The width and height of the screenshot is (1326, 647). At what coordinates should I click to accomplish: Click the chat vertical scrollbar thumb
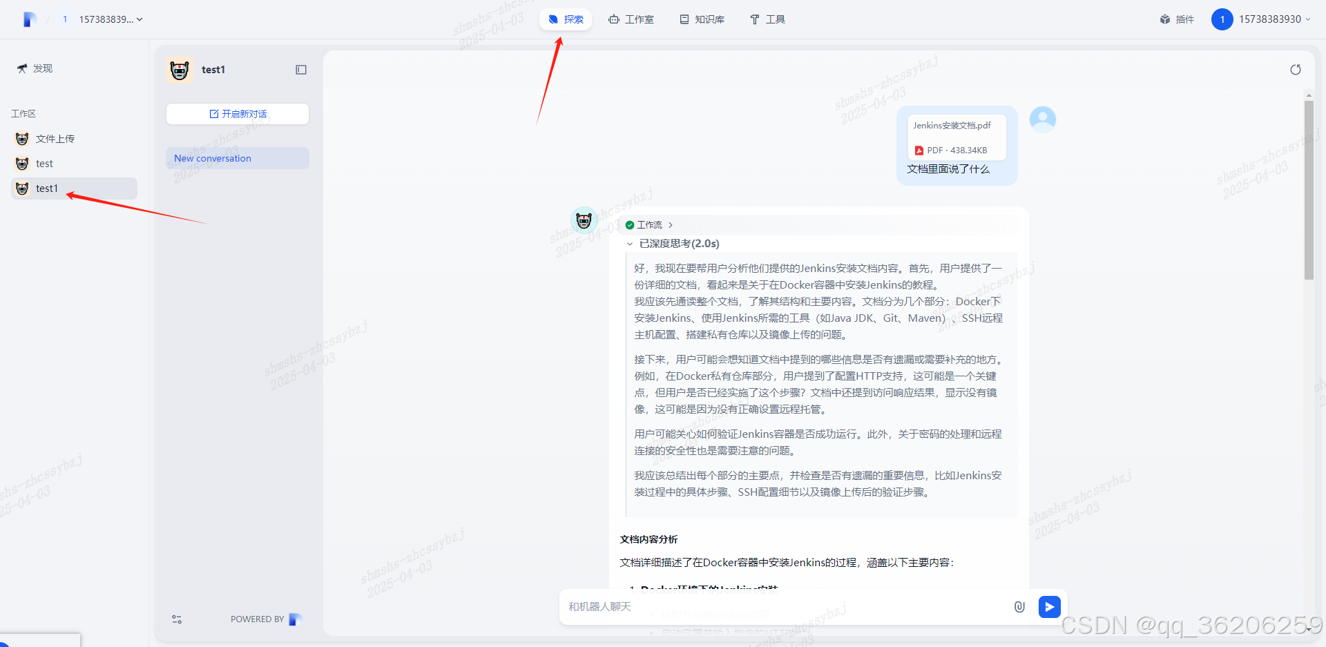[x=1309, y=190]
